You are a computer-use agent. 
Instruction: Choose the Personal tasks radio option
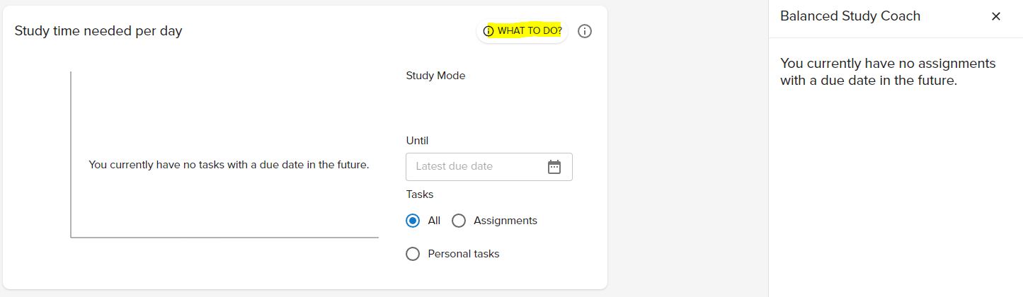413,254
